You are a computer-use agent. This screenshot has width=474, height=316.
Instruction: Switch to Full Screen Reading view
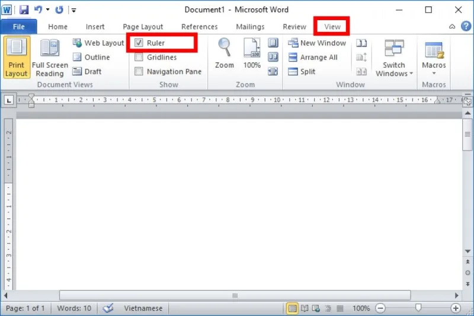coord(50,57)
